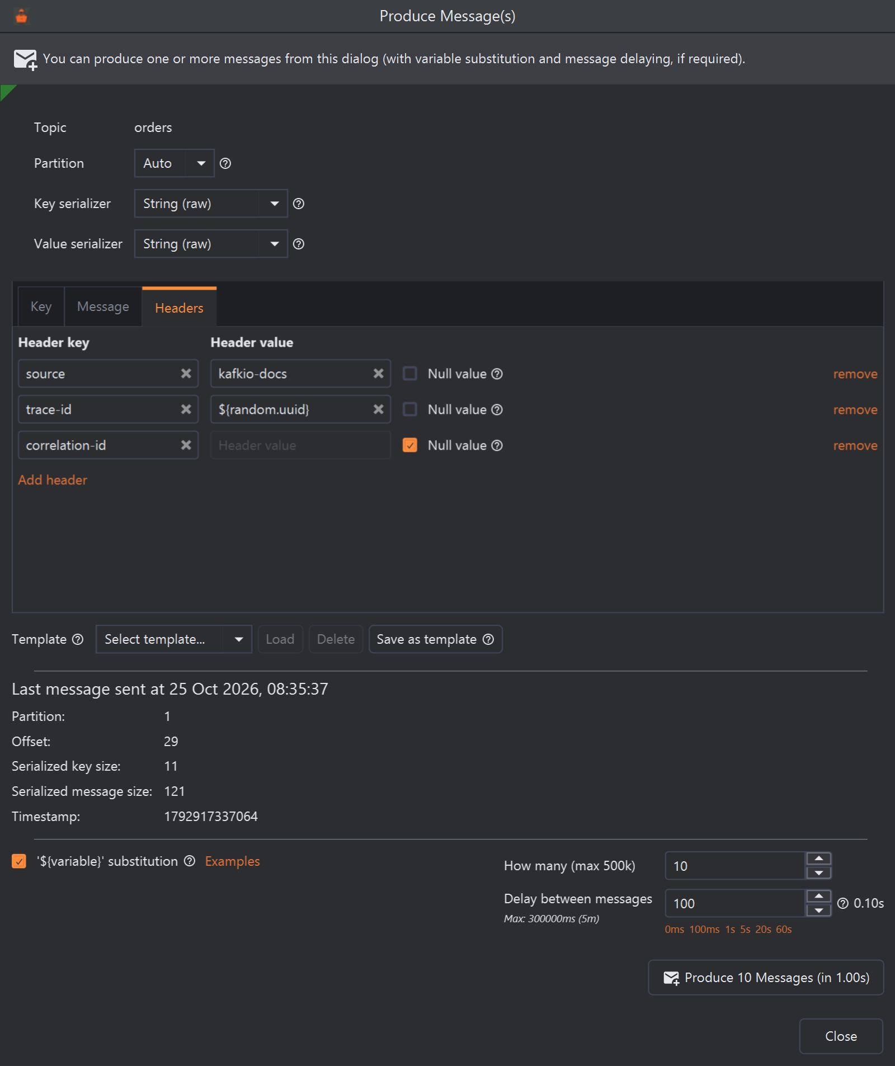Click the Partition help question-mark icon
Viewport: 895px width, 1066px height.
[225, 163]
